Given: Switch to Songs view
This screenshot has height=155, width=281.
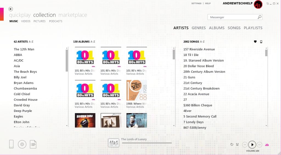Looking at the screenshot, I should 234,28.
